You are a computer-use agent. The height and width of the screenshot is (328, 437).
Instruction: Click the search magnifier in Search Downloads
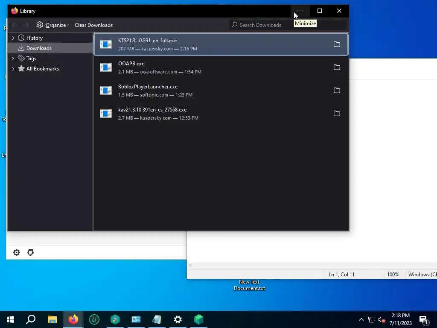tap(235, 25)
